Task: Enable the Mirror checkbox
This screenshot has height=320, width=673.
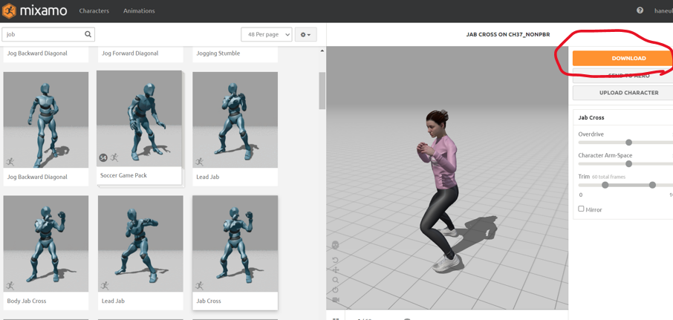Action: pos(581,209)
